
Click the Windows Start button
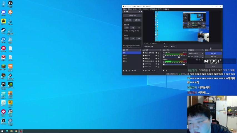(2, 131)
